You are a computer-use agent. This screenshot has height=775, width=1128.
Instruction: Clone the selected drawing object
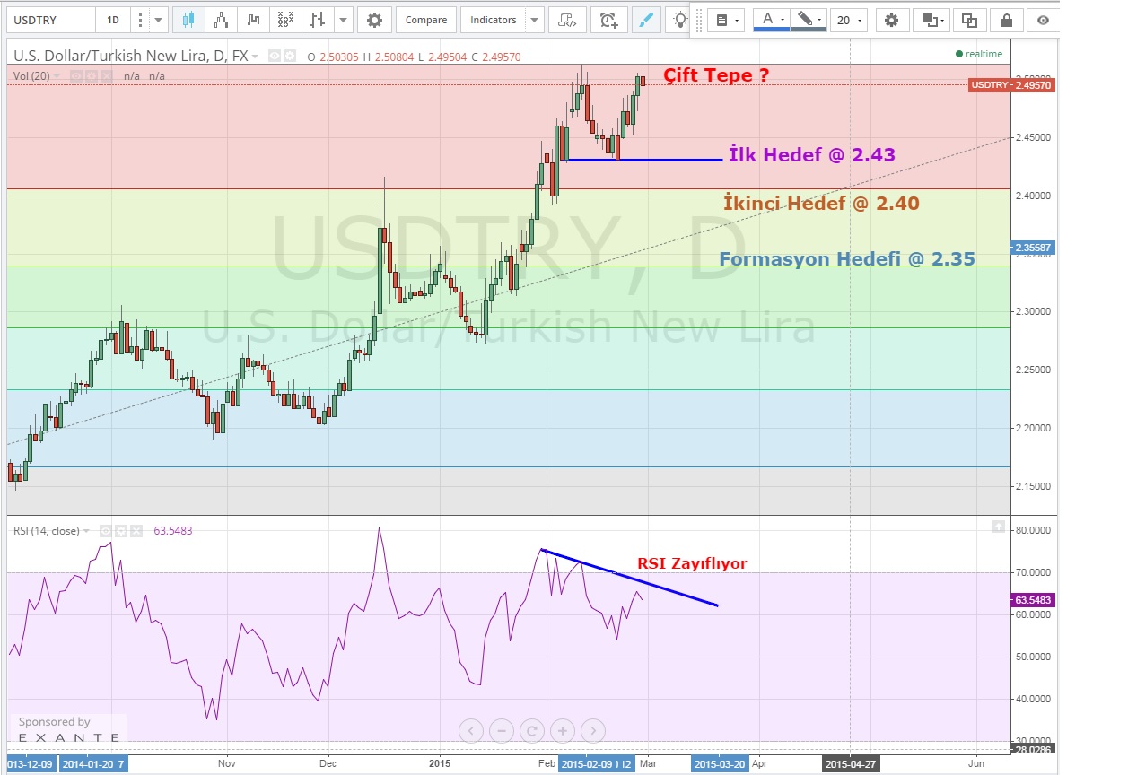(969, 20)
